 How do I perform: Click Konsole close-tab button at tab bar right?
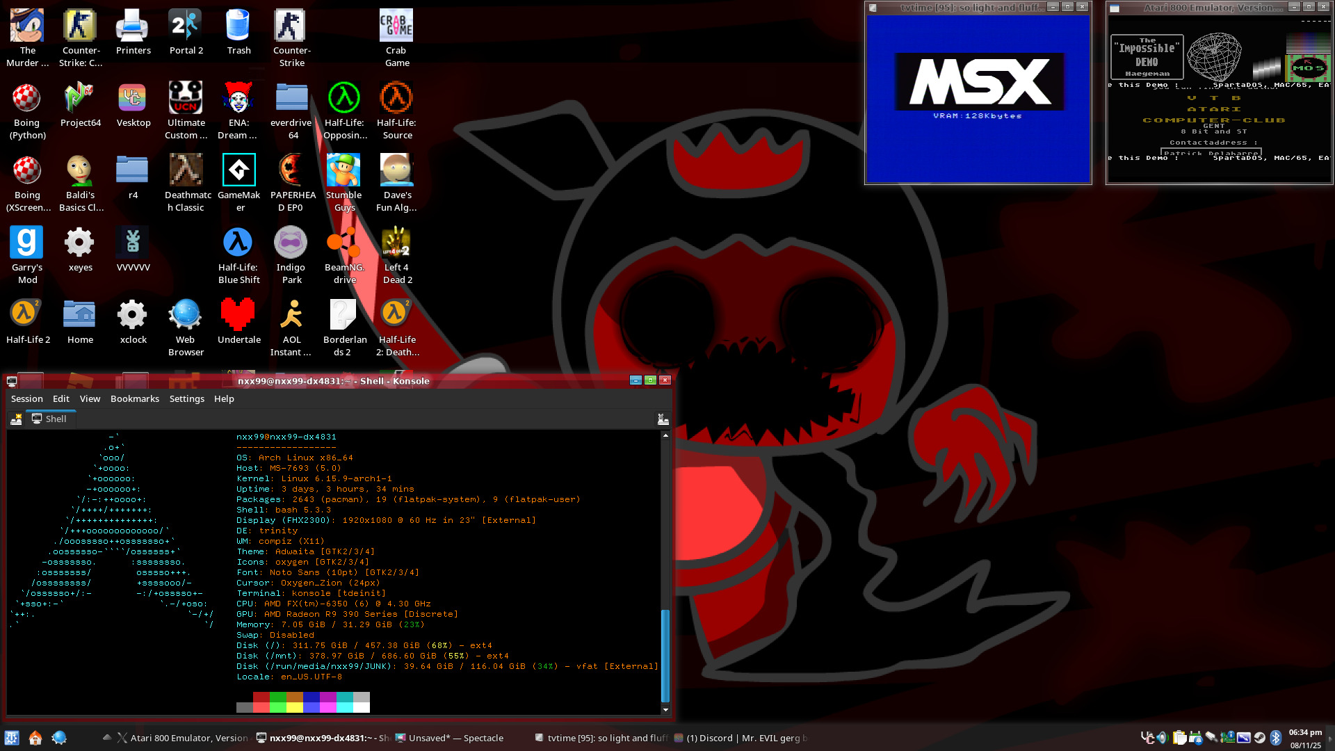[663, 419]
